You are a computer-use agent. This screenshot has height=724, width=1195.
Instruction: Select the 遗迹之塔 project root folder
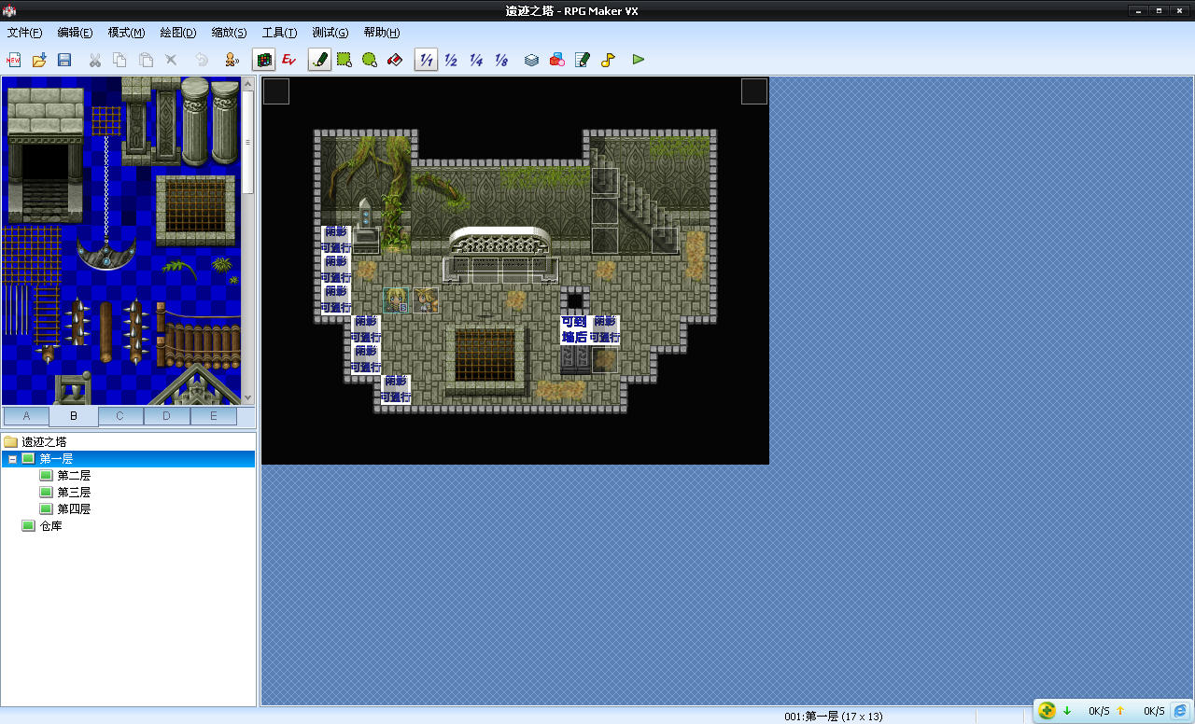point(44,442)
